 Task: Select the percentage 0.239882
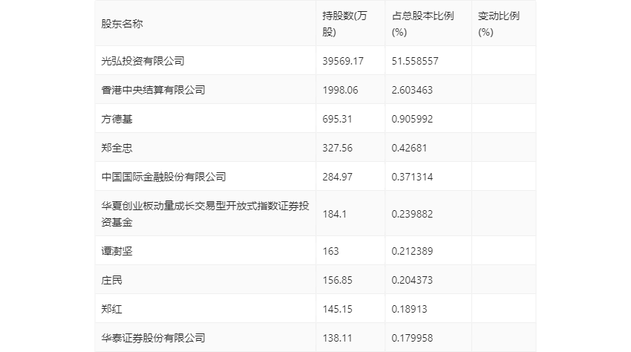coord(412,214)
